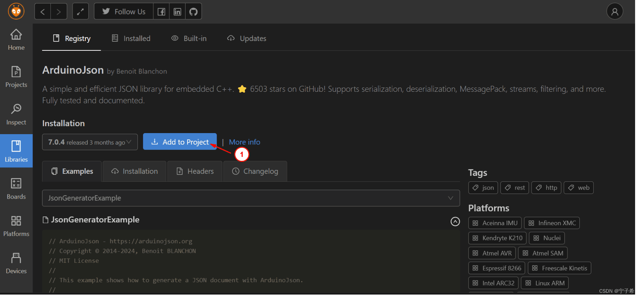Select the Installation tab
Viewport: 640px width, 297px height.
pyautogui.click(x=134, y=171)
